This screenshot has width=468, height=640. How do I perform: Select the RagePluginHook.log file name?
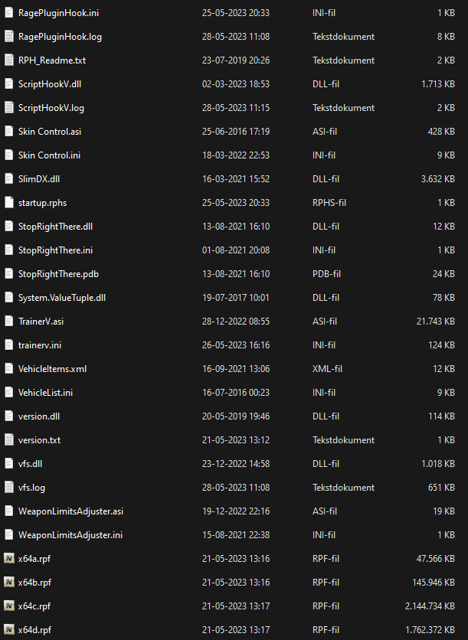click(59, 37)
